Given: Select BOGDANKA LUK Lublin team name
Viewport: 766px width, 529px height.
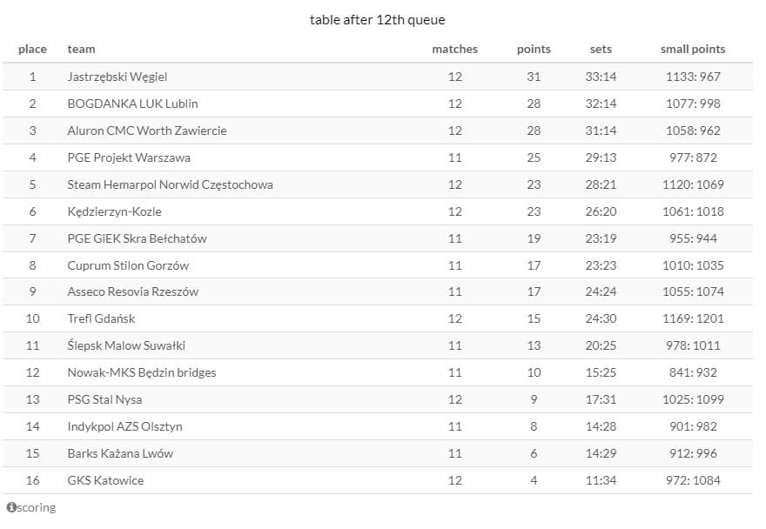Looking at the screenshot, I should click(132, 104).
